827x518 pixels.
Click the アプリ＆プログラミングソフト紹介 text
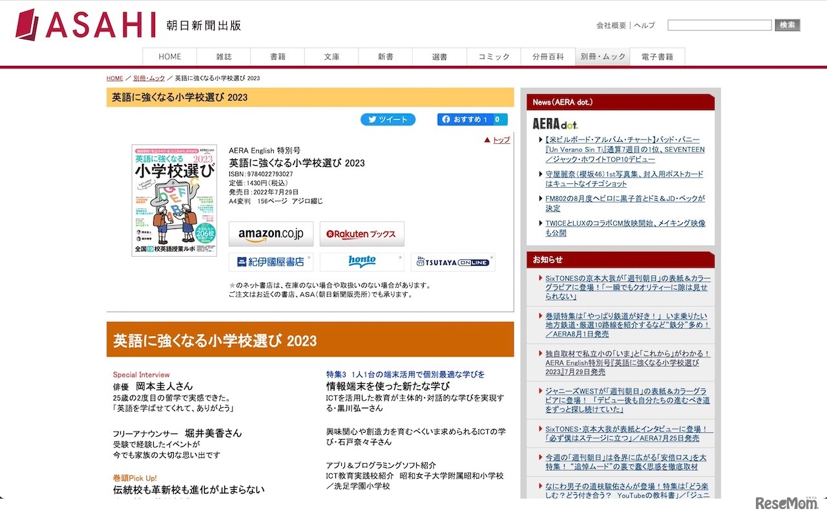point(381,465)
